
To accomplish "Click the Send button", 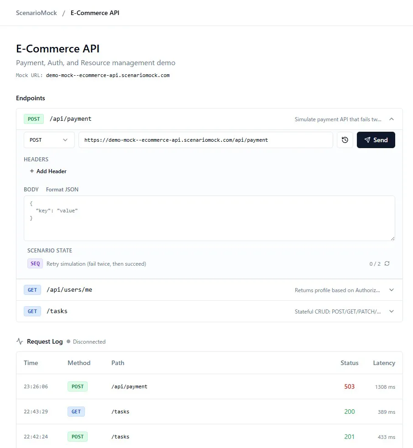I will (x=376, y=140).
